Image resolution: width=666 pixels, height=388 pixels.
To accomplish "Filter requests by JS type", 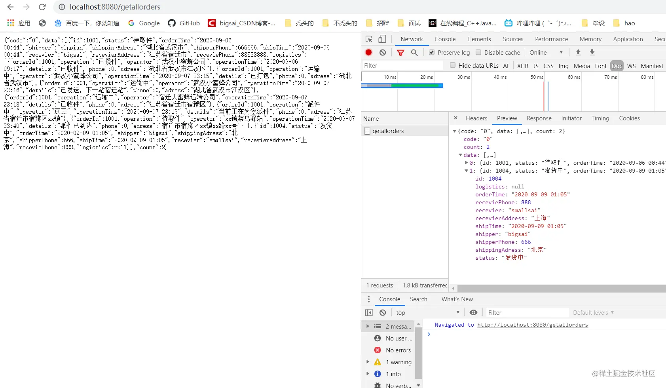I will pyautogui.click(x=536, y=66).
